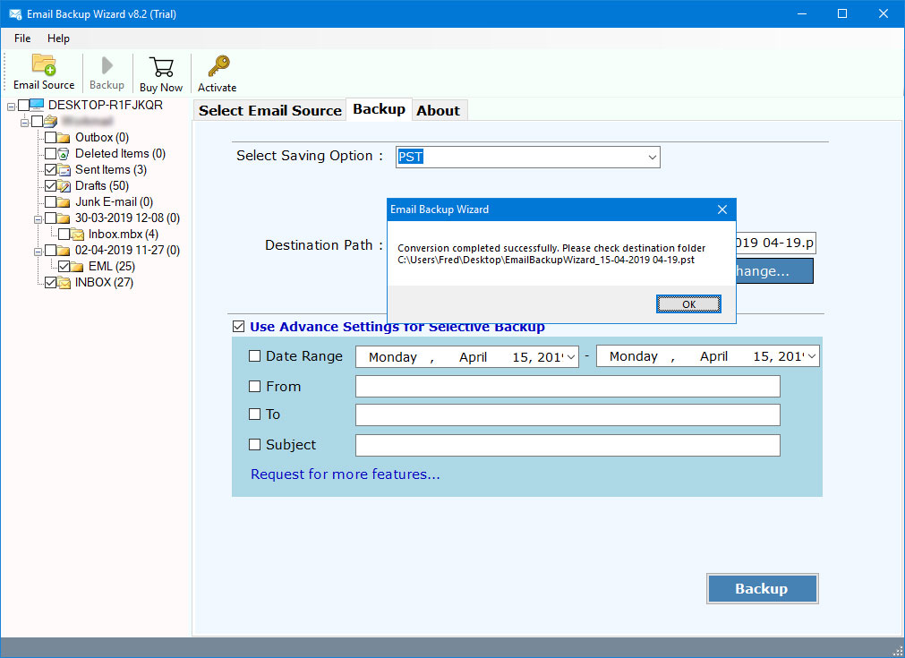
Task: Enable the To filter checkbox
Action: tap(254, 414)
